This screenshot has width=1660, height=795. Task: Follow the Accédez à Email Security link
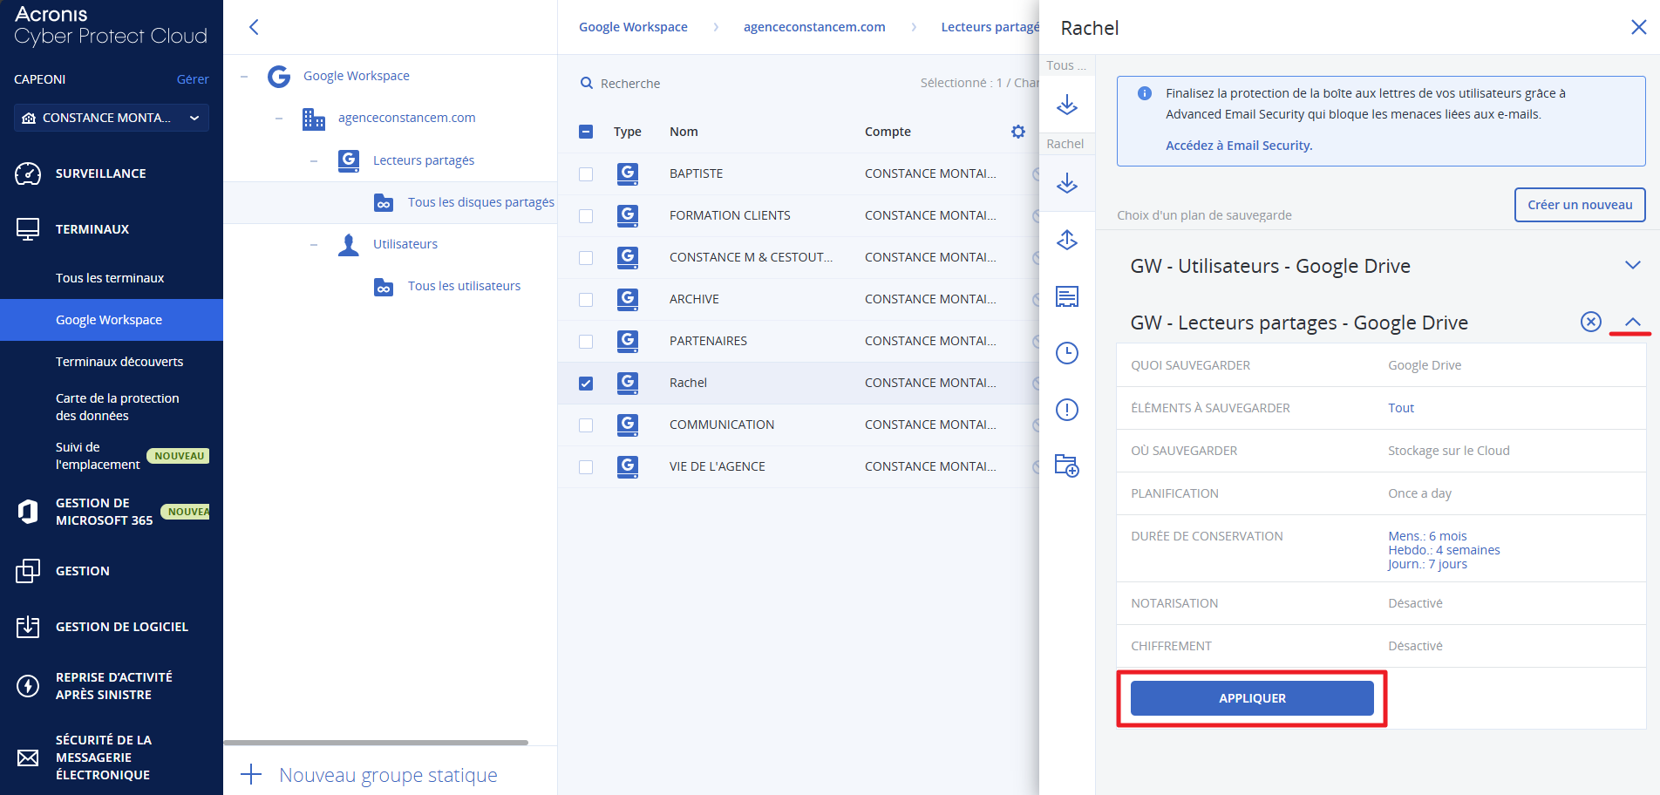tap(1239, 146)
